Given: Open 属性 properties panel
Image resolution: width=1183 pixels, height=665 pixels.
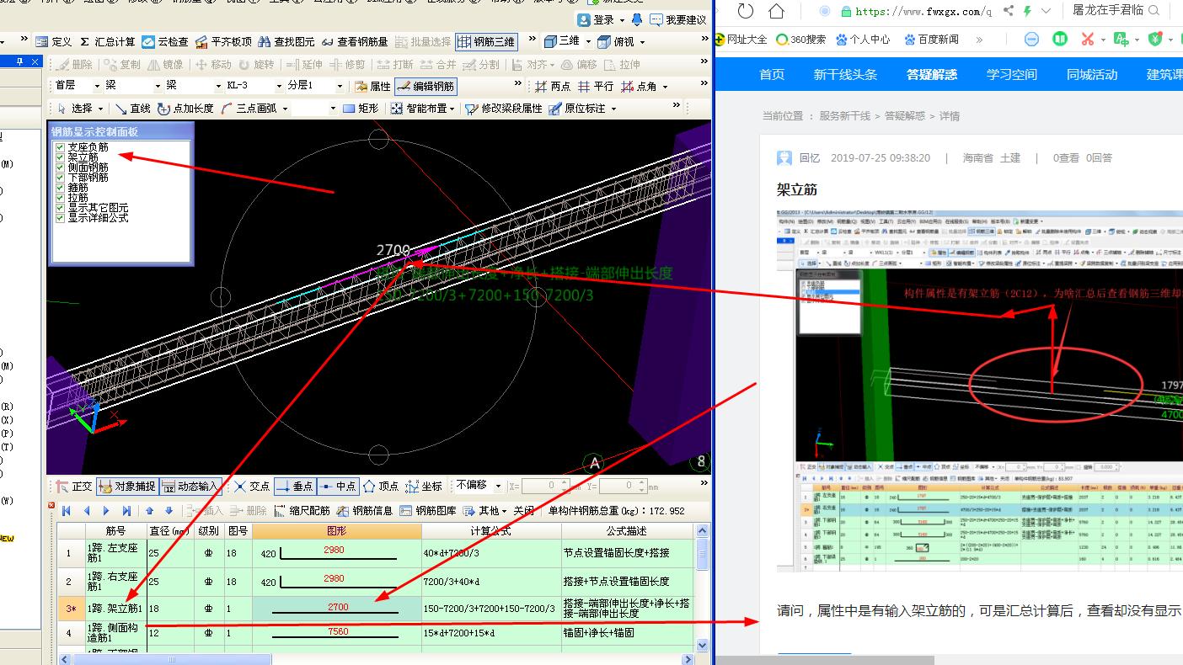Looking at the screenshot, I should click(372, 86).
